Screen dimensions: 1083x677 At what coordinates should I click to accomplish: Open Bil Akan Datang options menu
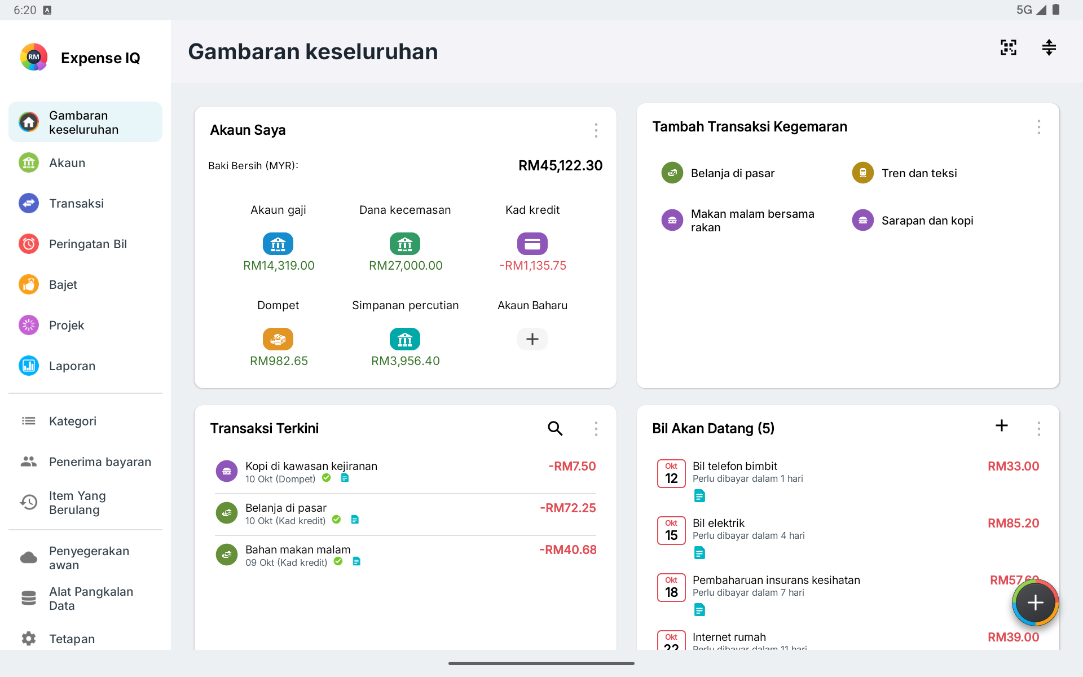[1038, 429]
